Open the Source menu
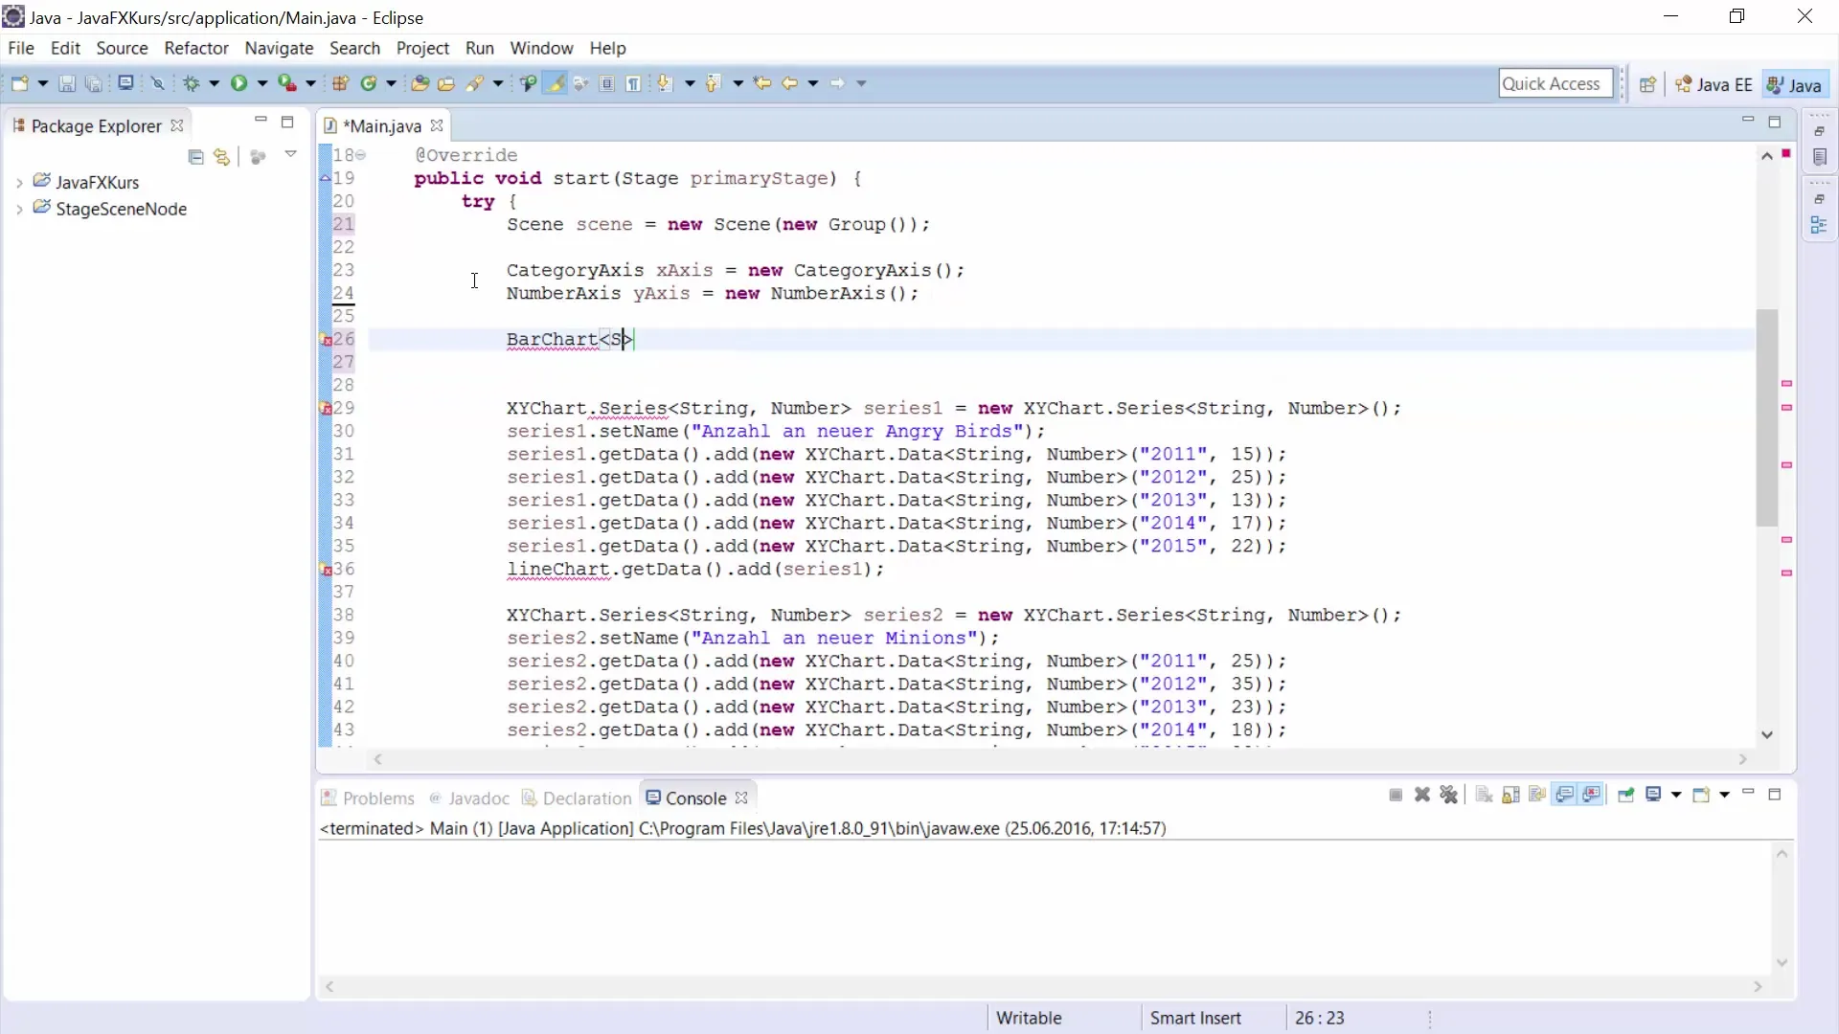The width and height of the screenshot is (1839, 1034). point(122,48)
